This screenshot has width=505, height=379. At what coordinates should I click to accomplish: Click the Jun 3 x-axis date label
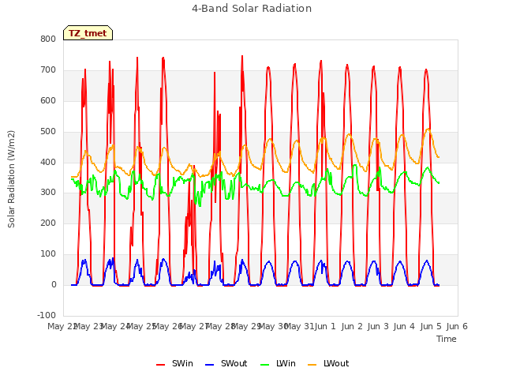[x=378, y=326]
